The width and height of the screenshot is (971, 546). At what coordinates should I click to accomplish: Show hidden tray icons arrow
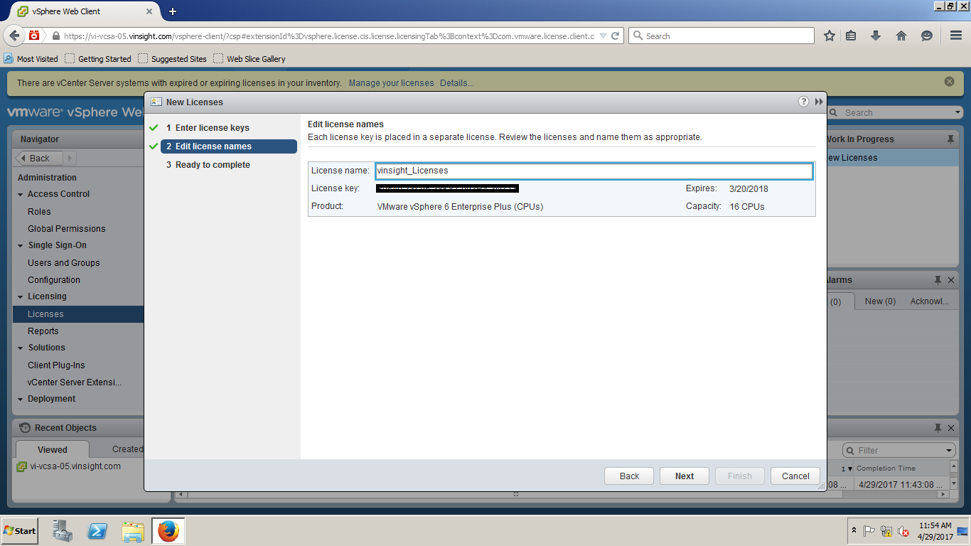coord(853,531)
